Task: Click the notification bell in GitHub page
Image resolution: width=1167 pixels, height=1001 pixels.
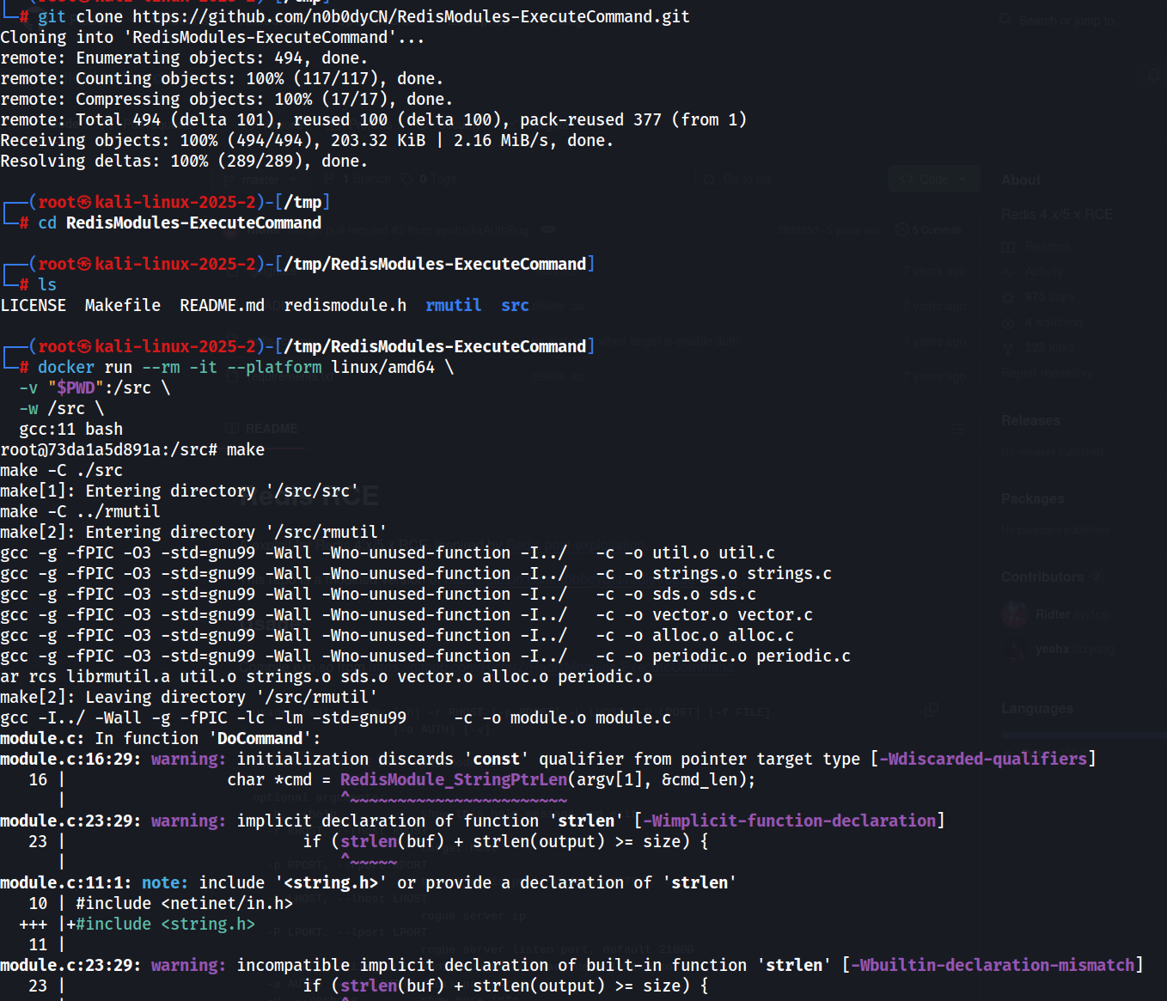Action: click(1152, 76)
